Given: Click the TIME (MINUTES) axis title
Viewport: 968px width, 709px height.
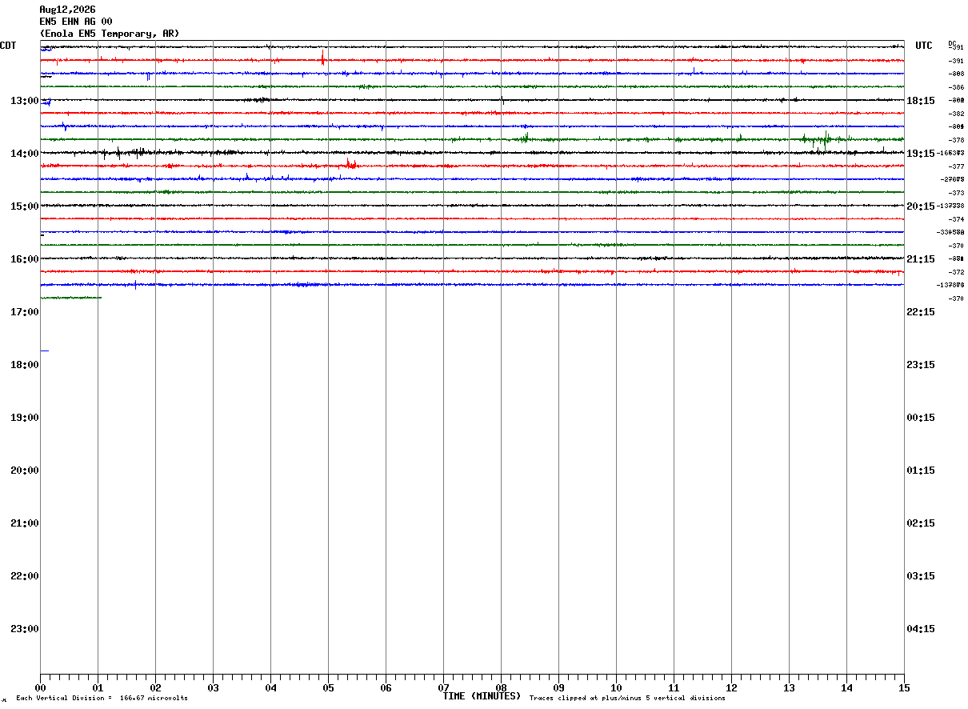Looking at the screenshot, I should (482, 696).
